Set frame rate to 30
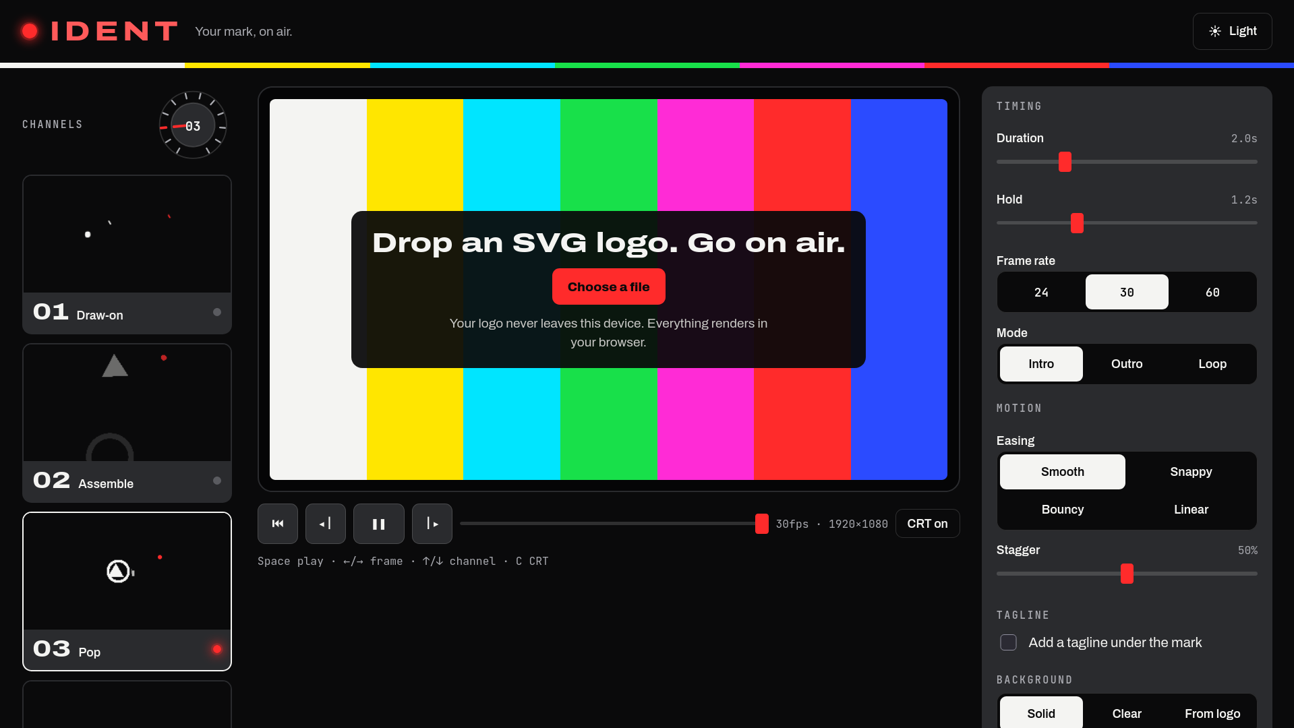Screen dimensions: 1294x728 click(1127, 292)
